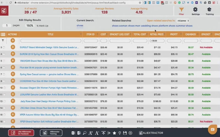Image resolution: width=220 pixels, height=137 pixels.
Task: Click the AliExtractor Training button
Action: [x=51, y=133]
